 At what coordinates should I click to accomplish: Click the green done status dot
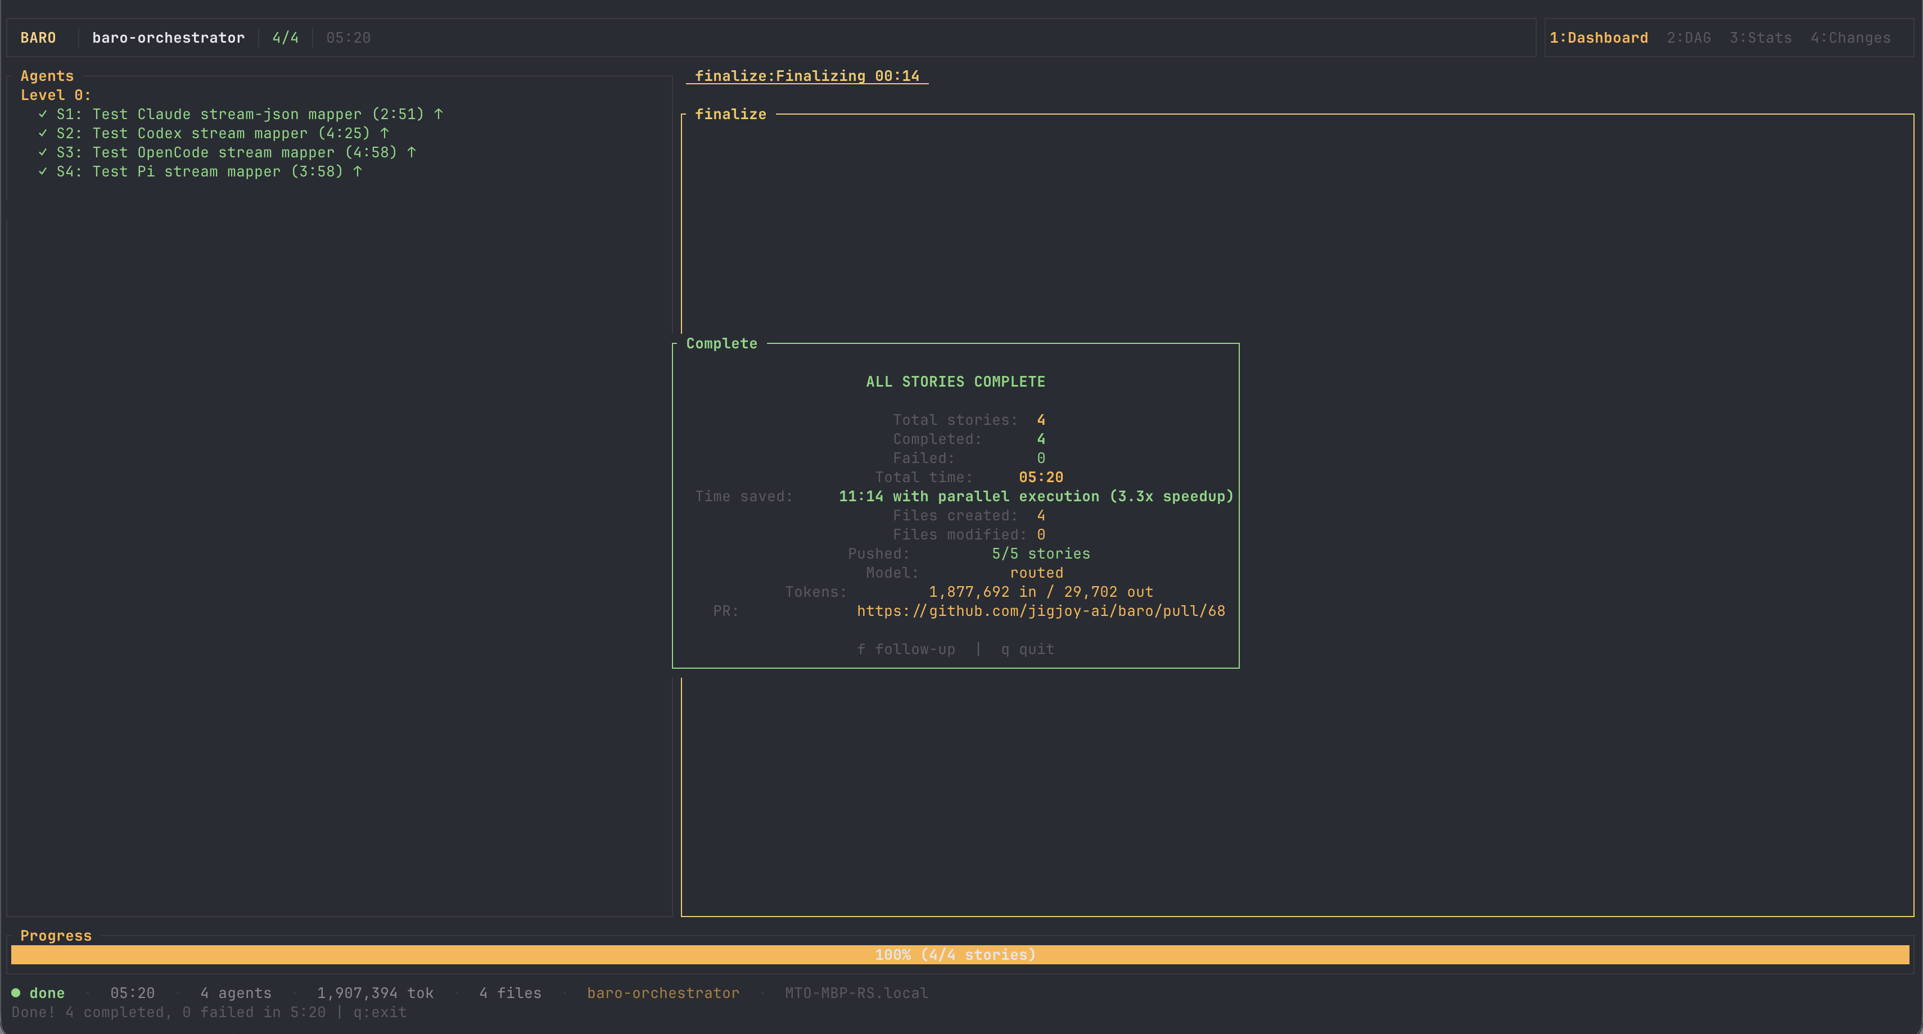click(16, 992)
